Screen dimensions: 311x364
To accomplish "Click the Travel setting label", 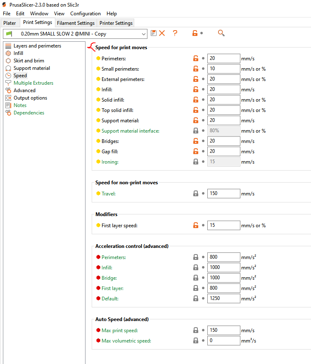I will [x=109, y=194].
